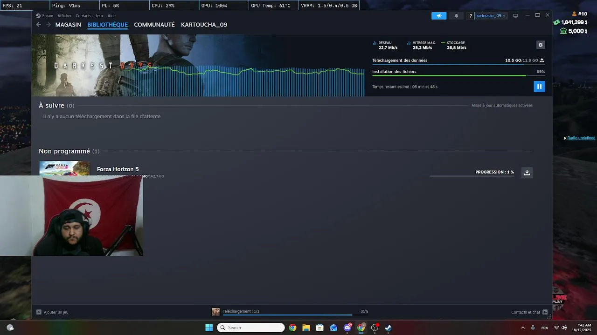The width and height of the screenshot is (597, 335).
Task: Open network Wi-Fi tray icon
Action: click(x=556, y=328)
